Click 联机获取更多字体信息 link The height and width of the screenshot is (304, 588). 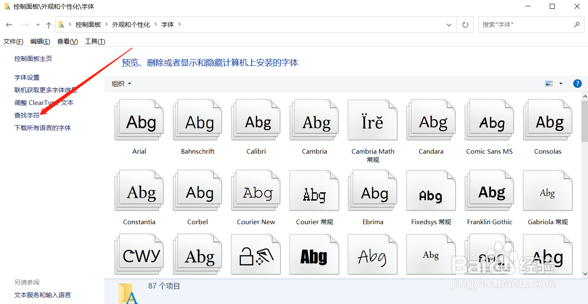pyautogui.click(x=46, y=90)
